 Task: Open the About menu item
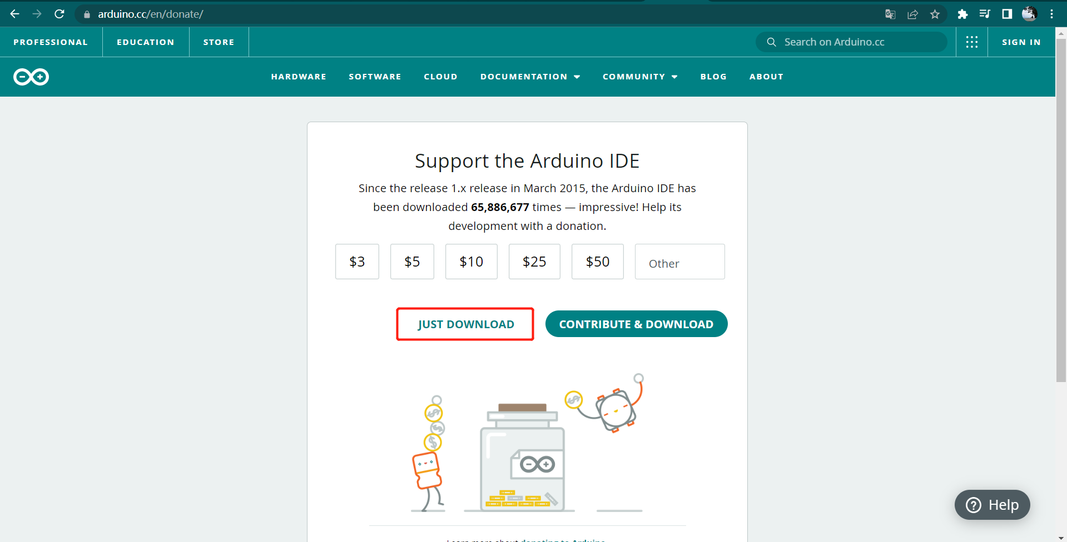coord(766,77)
